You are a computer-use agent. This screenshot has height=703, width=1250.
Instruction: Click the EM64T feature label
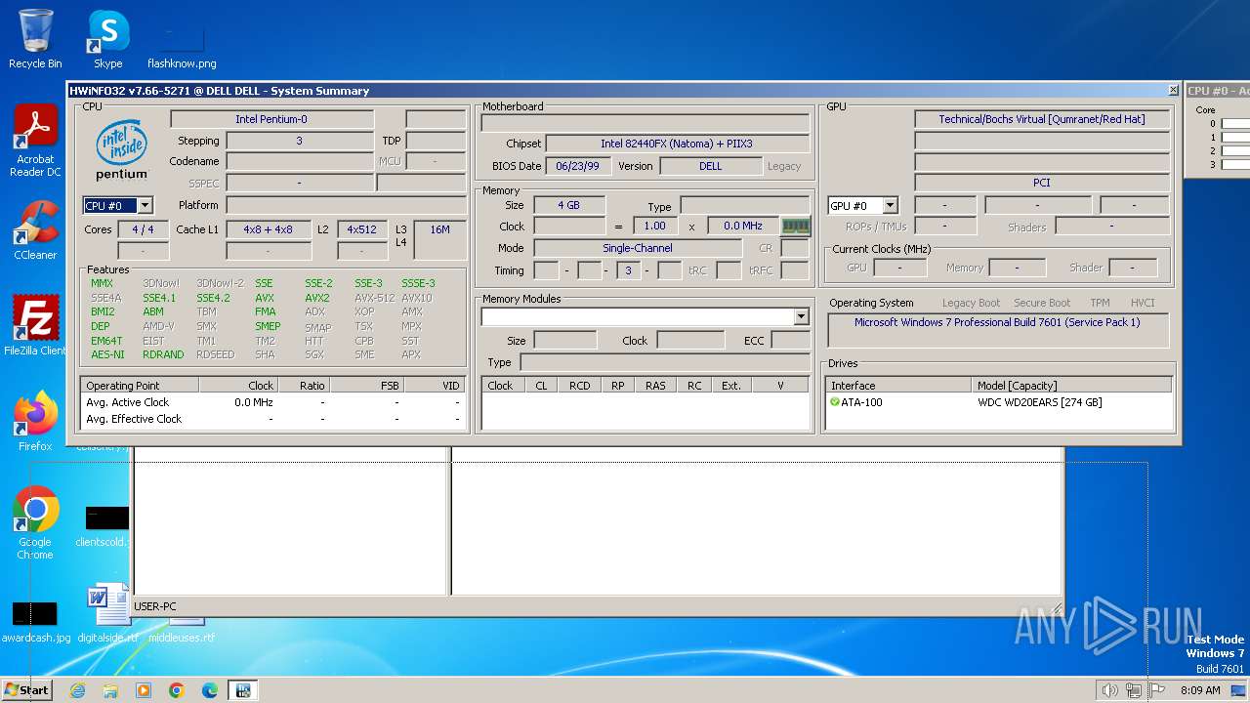(x=106, y=341)
